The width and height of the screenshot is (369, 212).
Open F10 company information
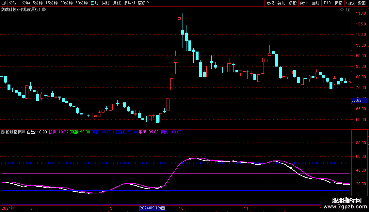(327, 3)
